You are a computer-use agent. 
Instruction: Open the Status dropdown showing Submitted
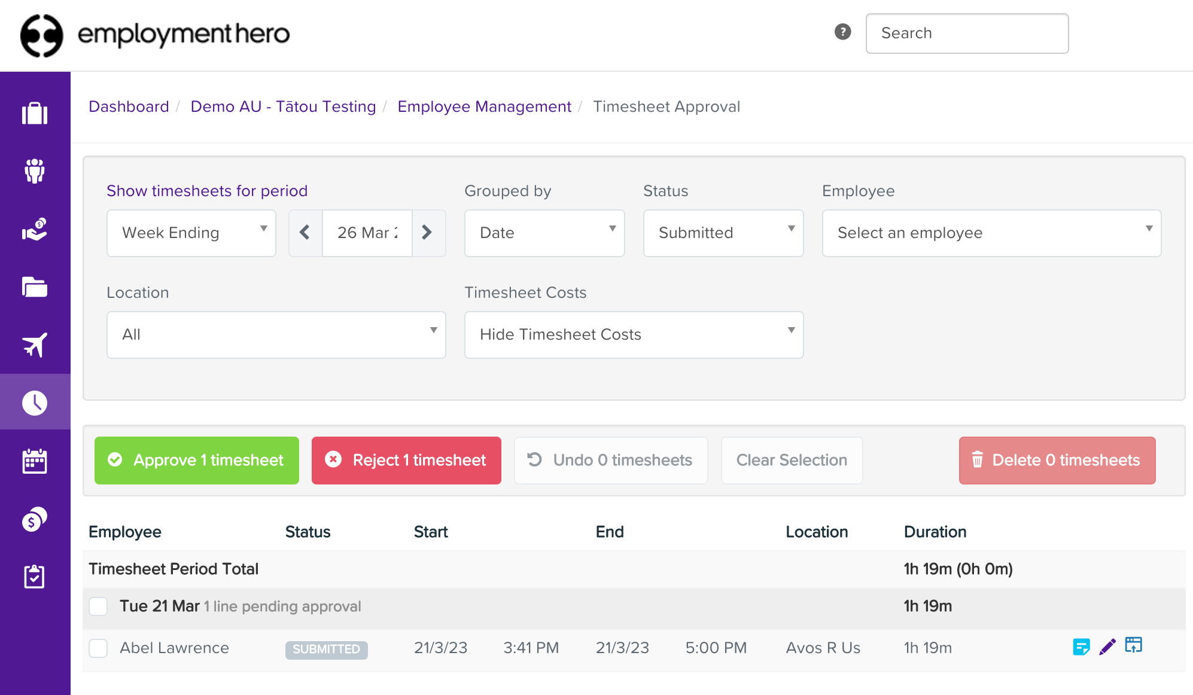pyautogui.click(x=723, y=233)
